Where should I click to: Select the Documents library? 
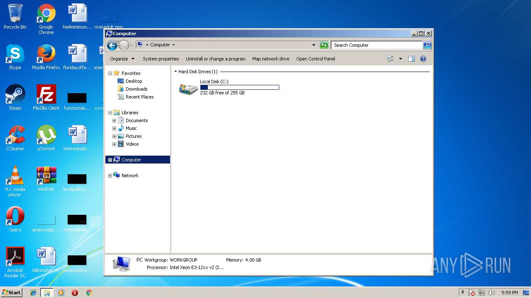point(133,120)
